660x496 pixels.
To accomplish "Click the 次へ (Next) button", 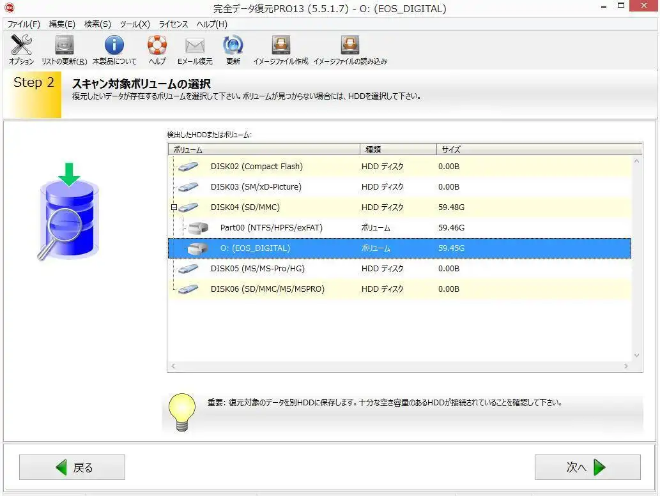I will tap(587, 467).
